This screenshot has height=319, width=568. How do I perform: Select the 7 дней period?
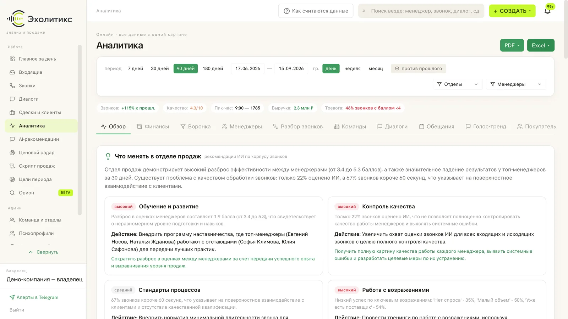(x=135, y=68)
